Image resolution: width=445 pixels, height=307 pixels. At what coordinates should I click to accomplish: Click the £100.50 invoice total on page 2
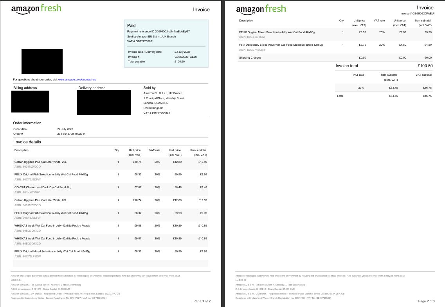point(425,66)
